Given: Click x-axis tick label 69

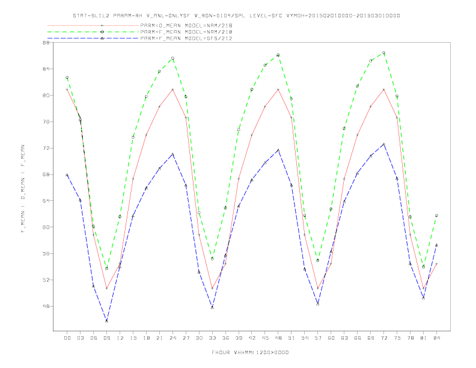Looking at the screenshot, I should click(x=371, y=338).
